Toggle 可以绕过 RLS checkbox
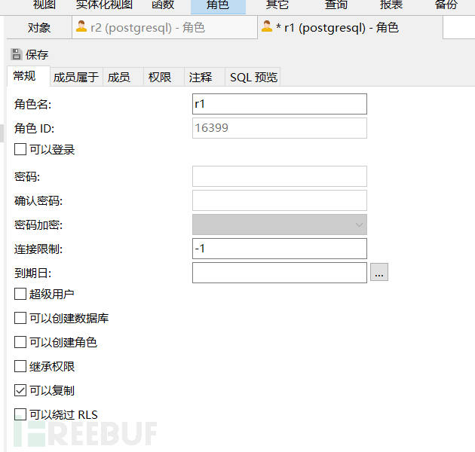This screenshot has width=475, height=452. (x=20, y=414)
